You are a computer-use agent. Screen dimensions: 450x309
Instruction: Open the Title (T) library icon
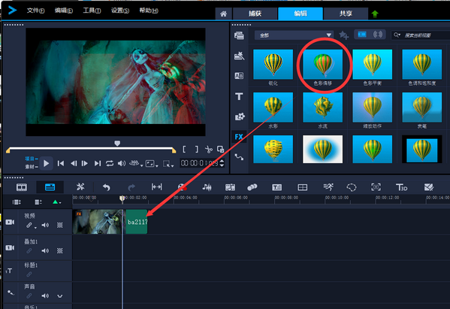pos(239,96)
